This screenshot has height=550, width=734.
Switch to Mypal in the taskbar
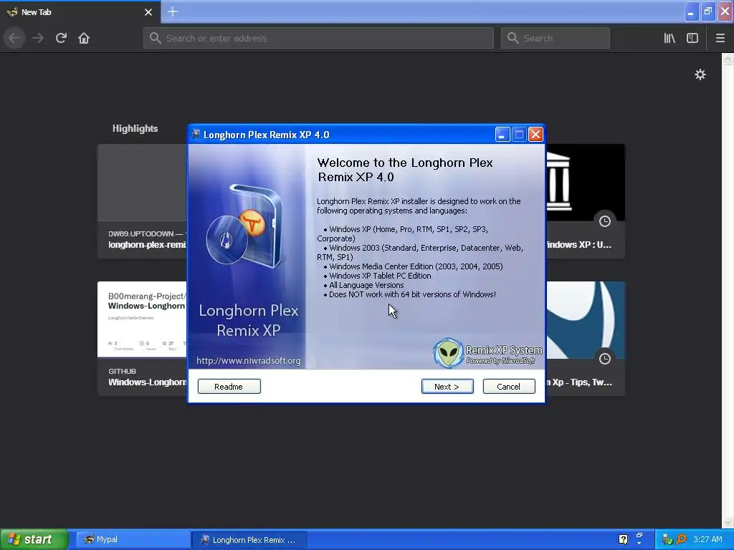point(133,539)
